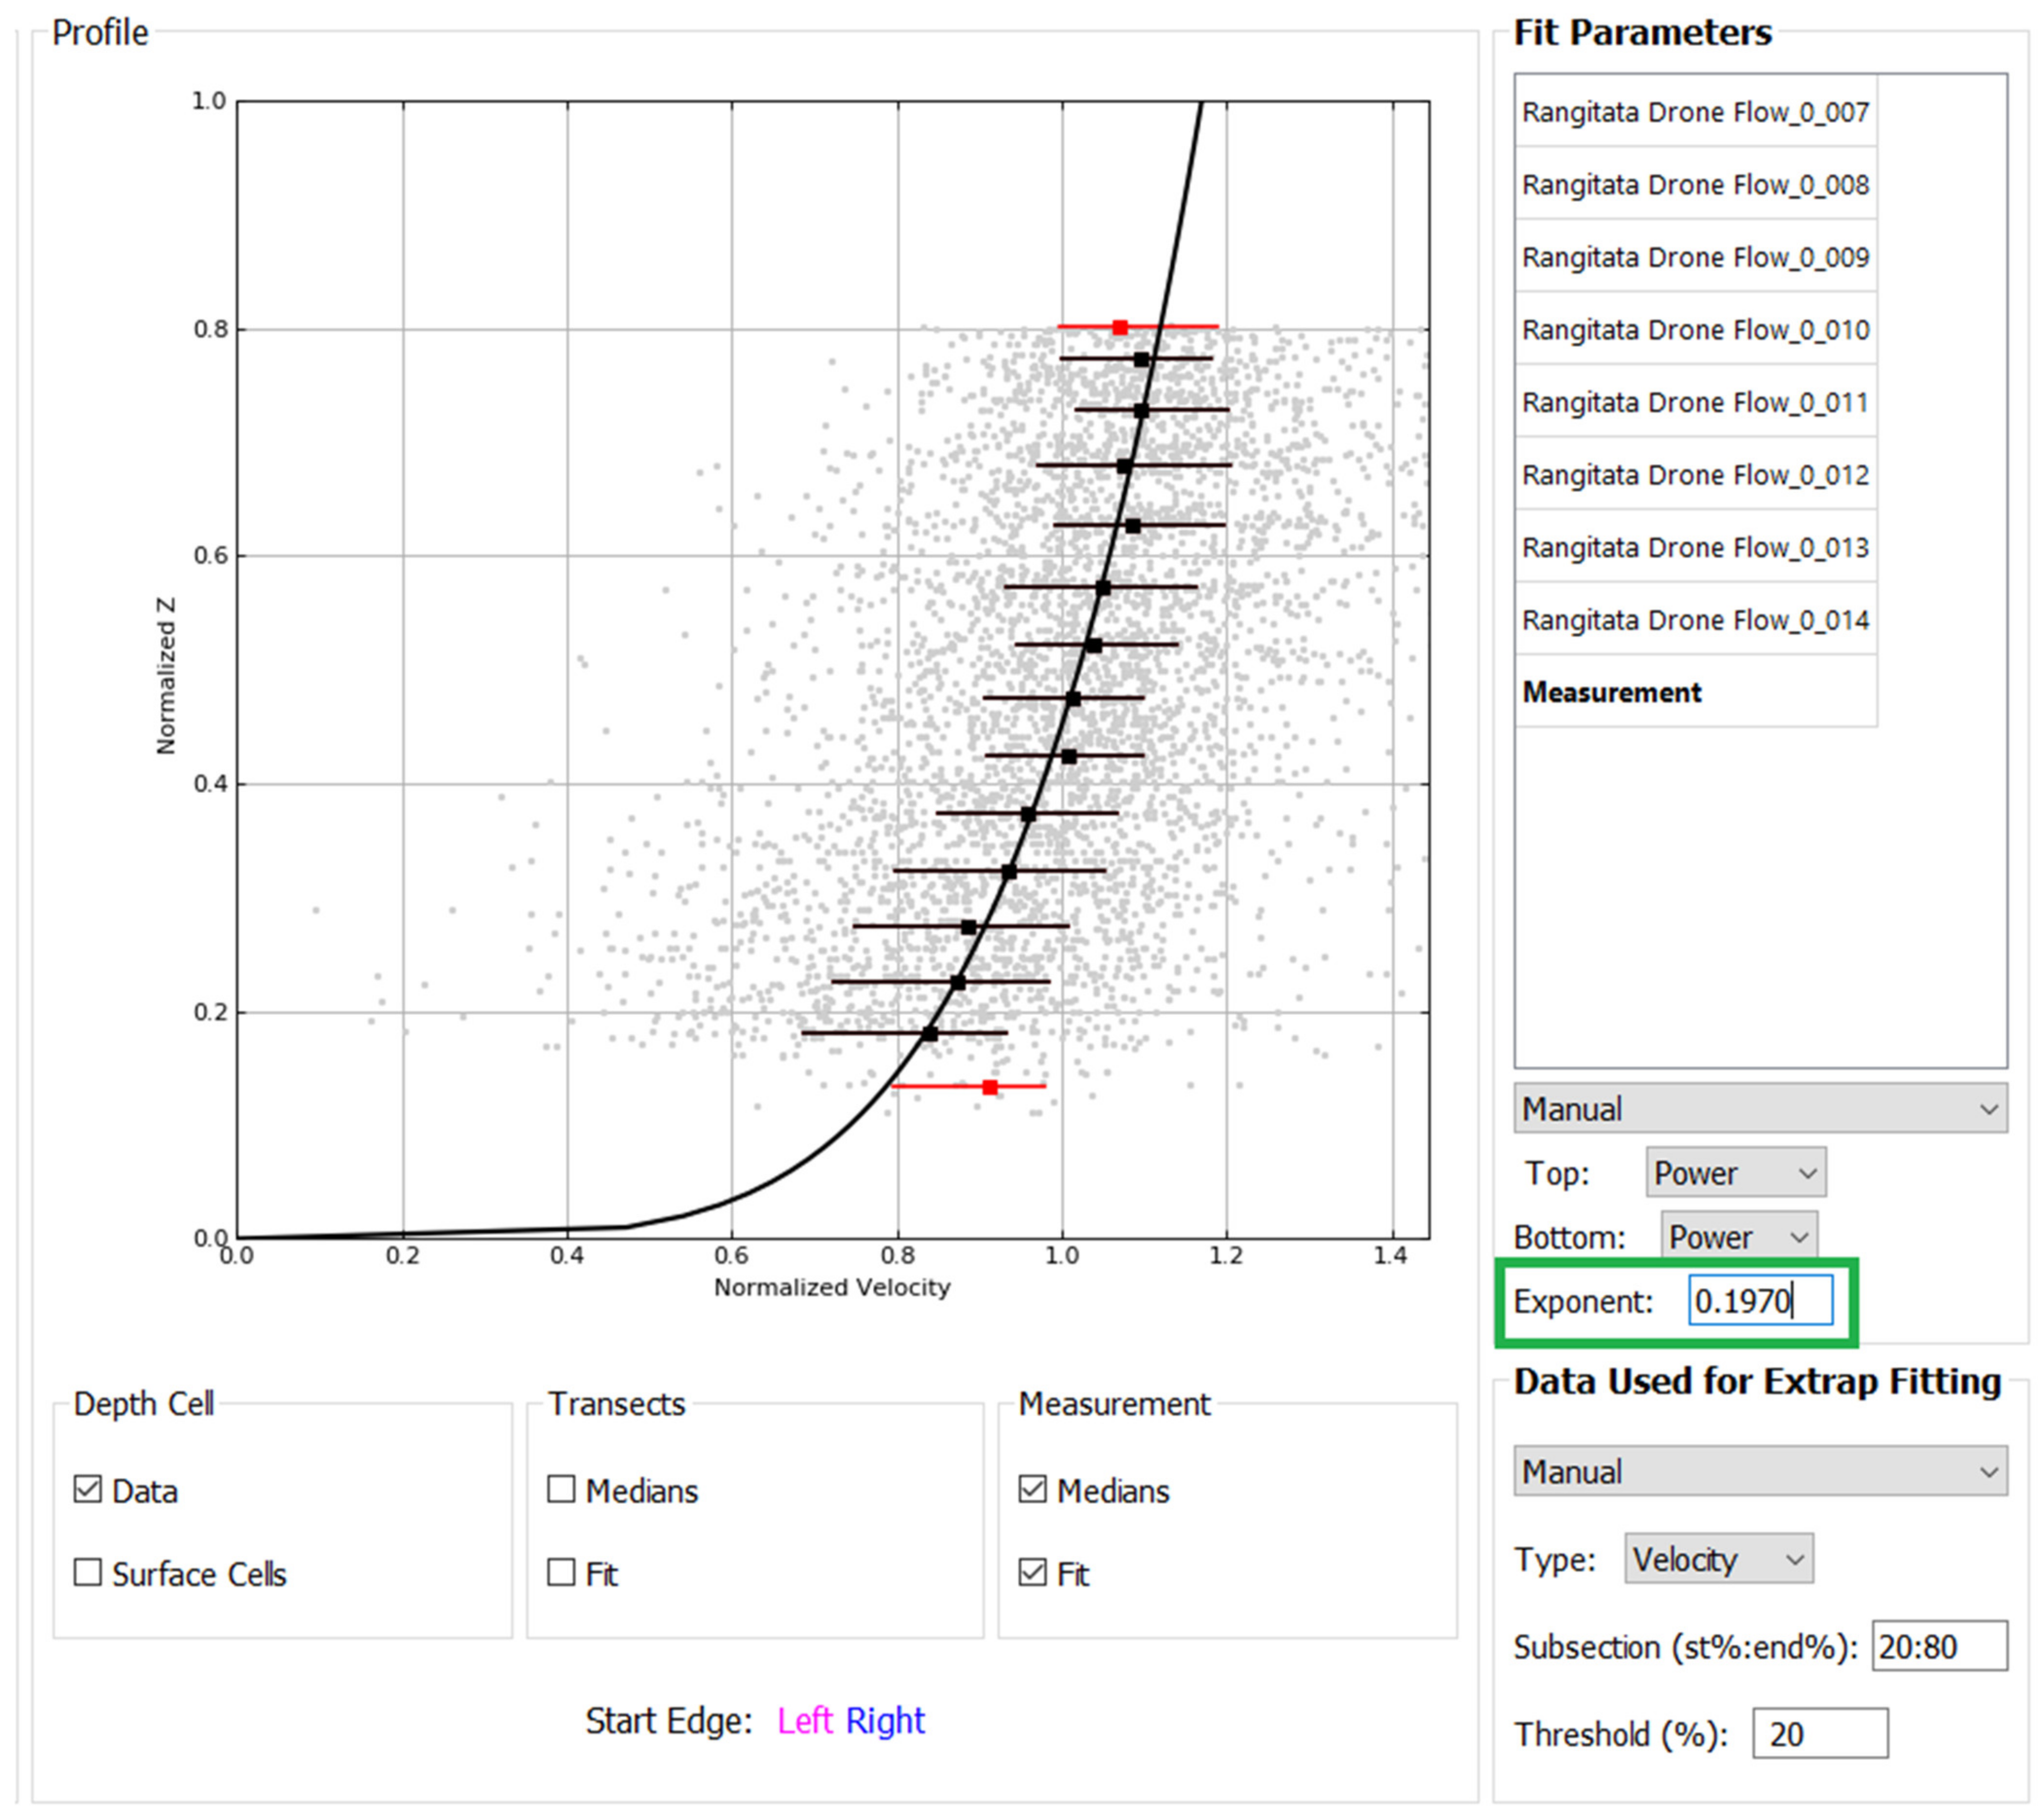Select Rangitata Drone Flow_0_007 transect
Viewport: 2044px width, 1819px height.
point(1695,112)
